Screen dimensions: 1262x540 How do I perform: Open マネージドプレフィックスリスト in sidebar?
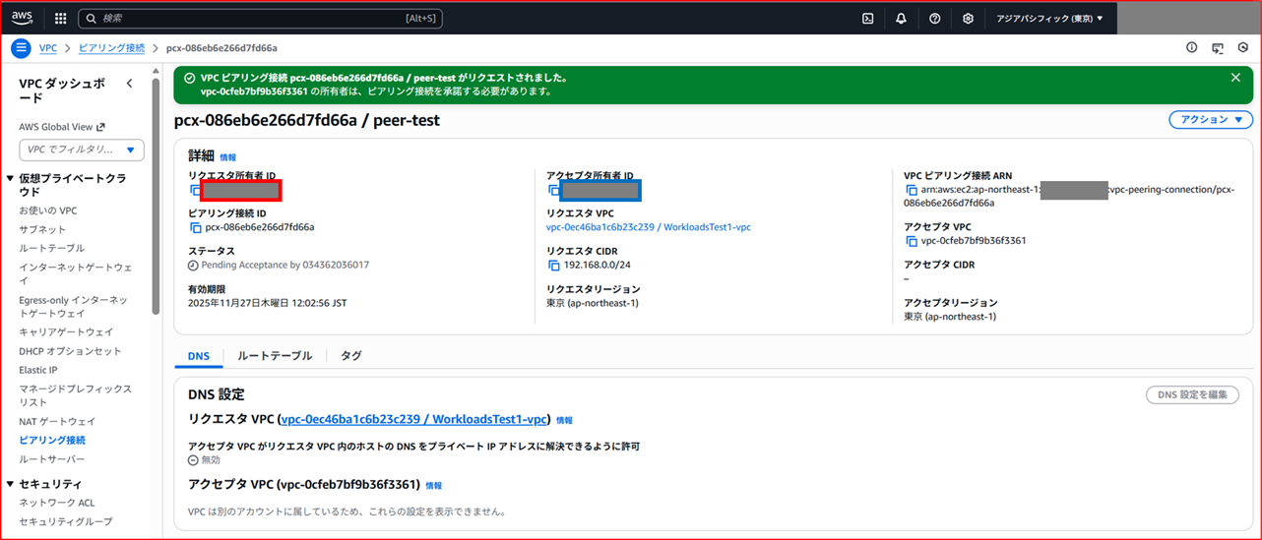75,395
